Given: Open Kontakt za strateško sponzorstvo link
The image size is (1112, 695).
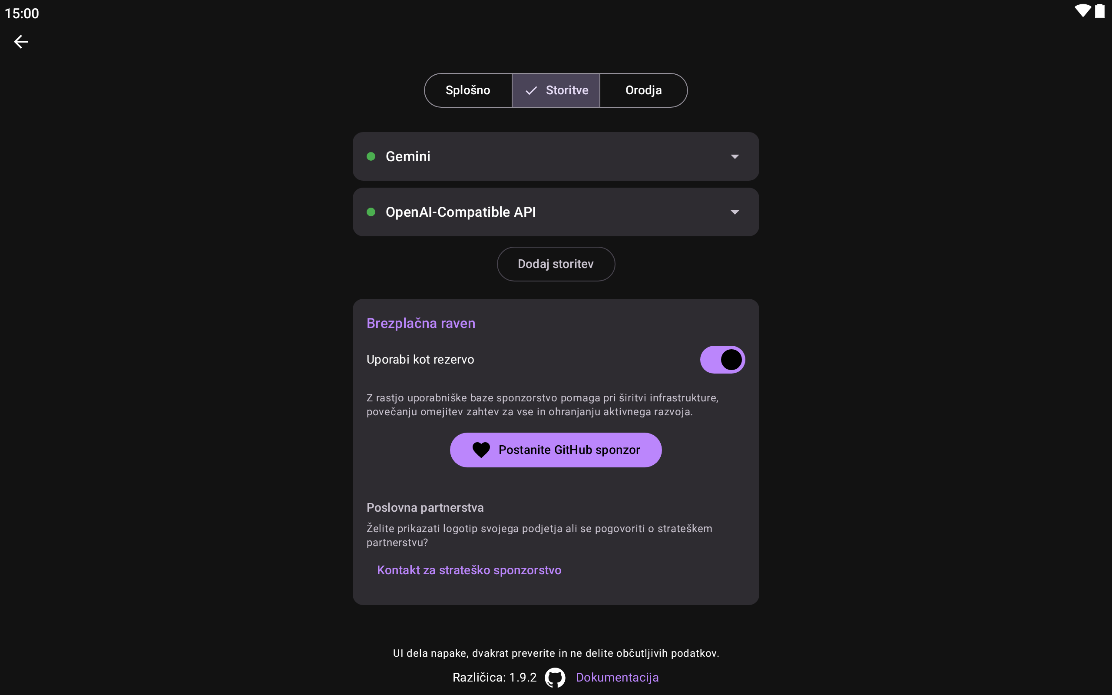Looking at the screenshot, I should coord(469,570).
